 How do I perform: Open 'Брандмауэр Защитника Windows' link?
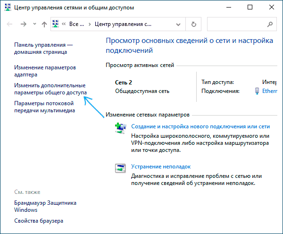(x=45, y=206)
